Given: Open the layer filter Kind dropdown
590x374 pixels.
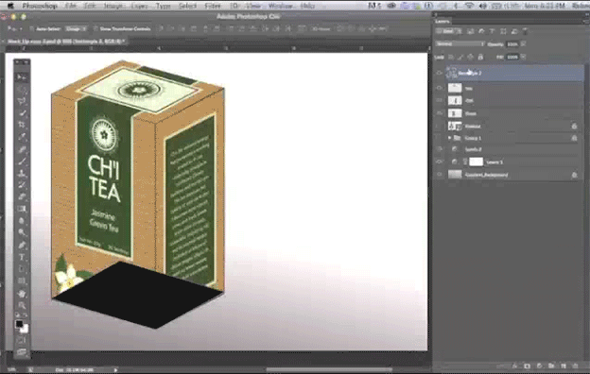Looking at the screenshot, I should [448, 31].
